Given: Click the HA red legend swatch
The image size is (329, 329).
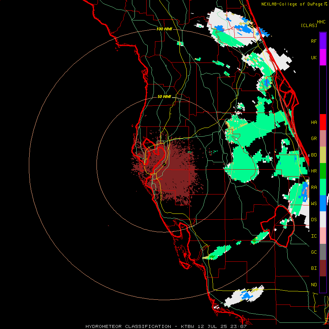Looking at the screenshot, I should tap(323, 122).
